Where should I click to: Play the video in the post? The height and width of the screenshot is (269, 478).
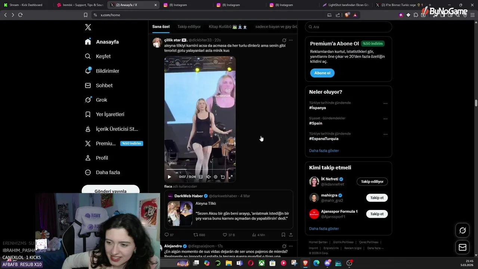pyautogui.click(x=169, y=177)
